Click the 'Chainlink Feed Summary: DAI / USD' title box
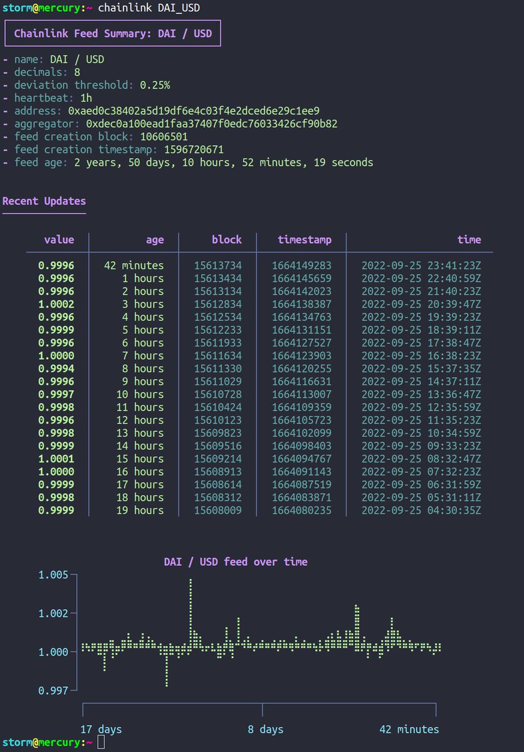Viewport: 524px width, 752px height. (113, 34)
